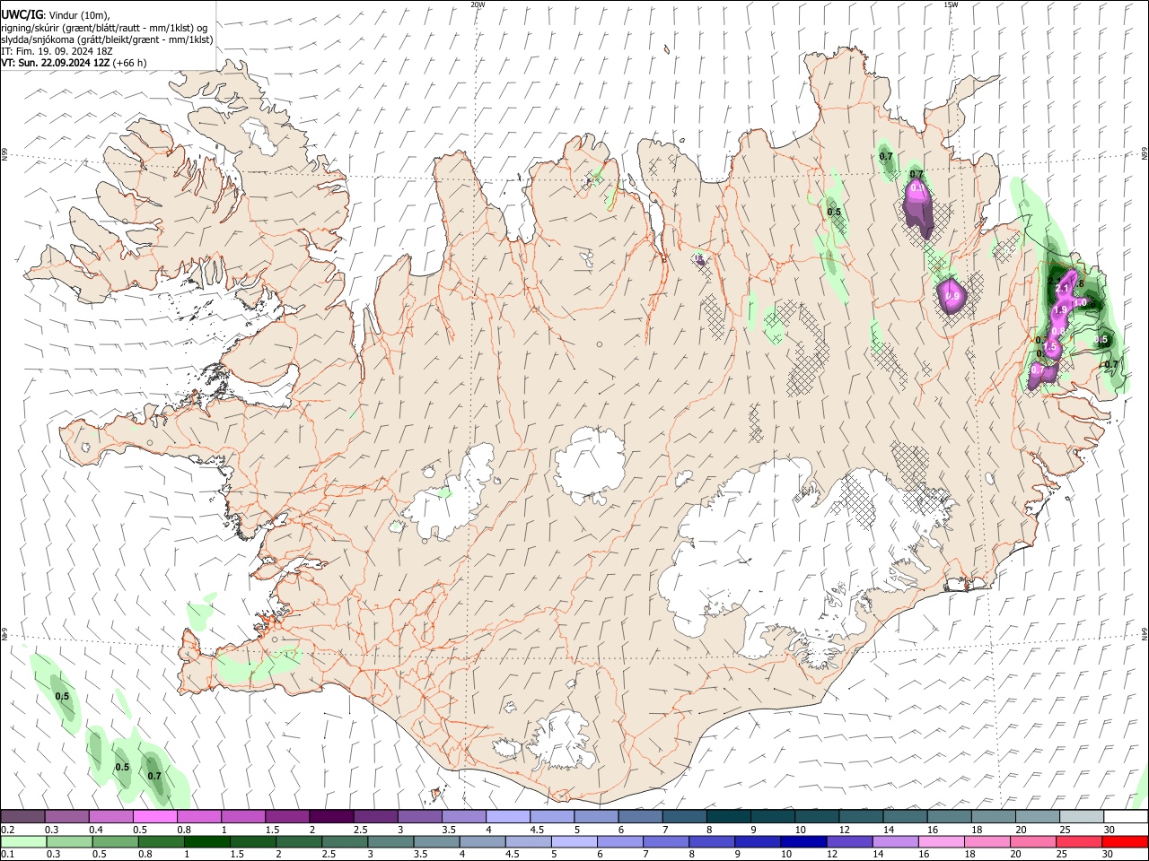Click the '0.5' rain value in the northeast interior

[x=834, y=212]
